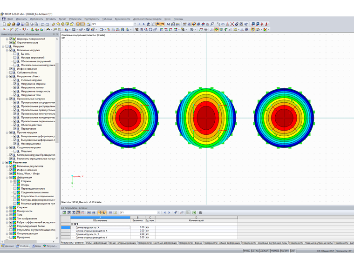Click the zoom window magnifier icon
The width and height of the screenshot is (354, 265).
click(141, 29)
